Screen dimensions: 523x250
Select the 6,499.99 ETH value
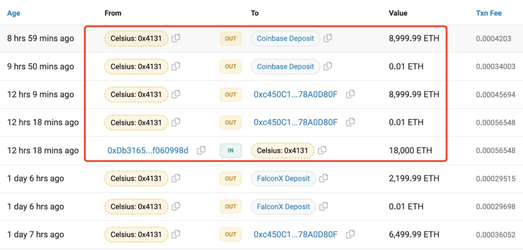[x=414, y=235]
